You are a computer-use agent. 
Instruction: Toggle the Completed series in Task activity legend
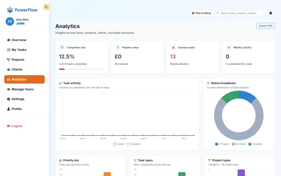pyautogui.click(x=134, y=144)
